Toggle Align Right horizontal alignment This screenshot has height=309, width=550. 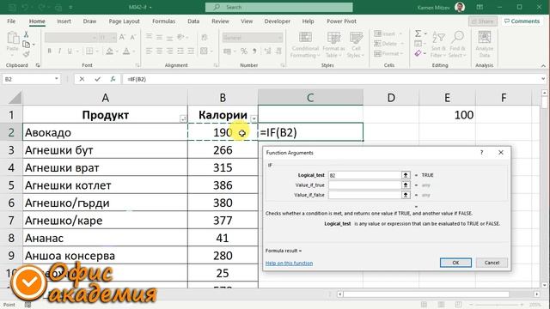[x=170, y=51]
